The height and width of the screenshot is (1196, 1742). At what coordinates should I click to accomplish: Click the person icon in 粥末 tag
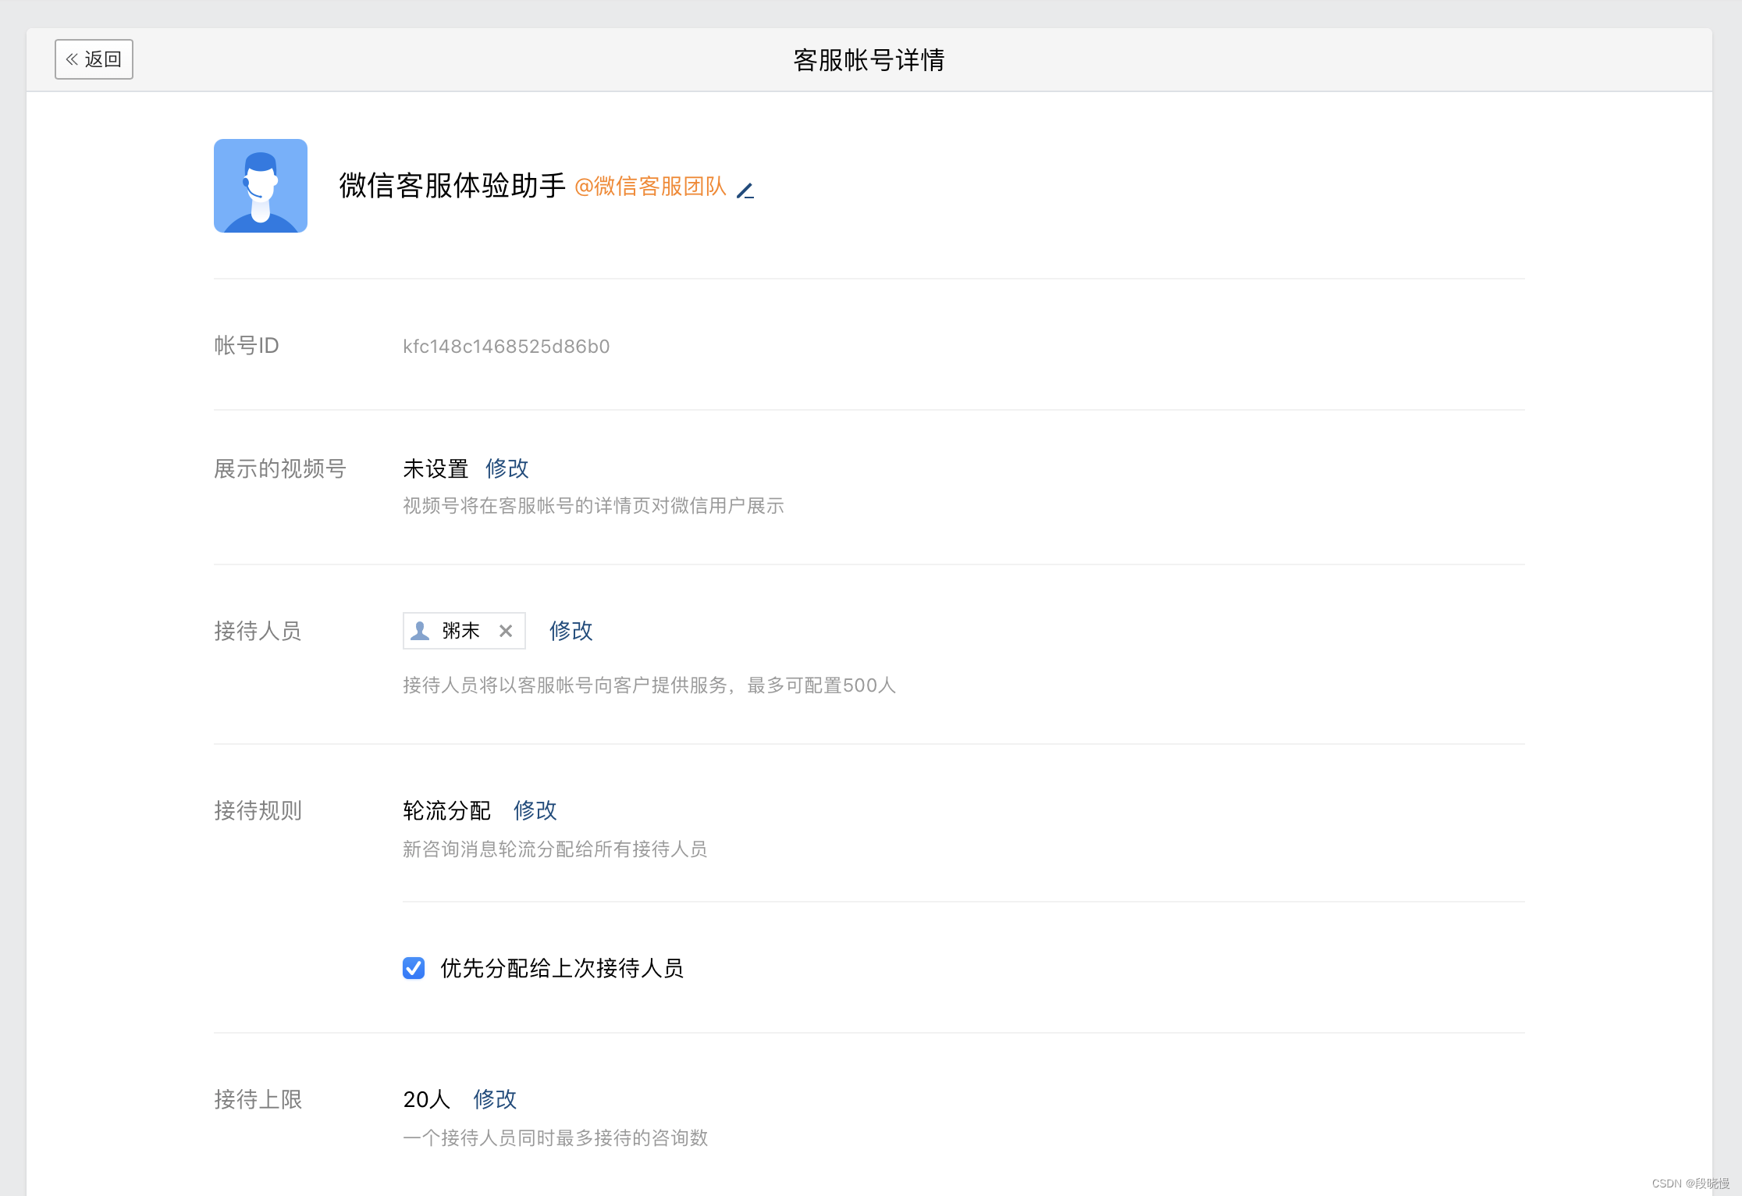pyautogui.click(x=420, y=631)
